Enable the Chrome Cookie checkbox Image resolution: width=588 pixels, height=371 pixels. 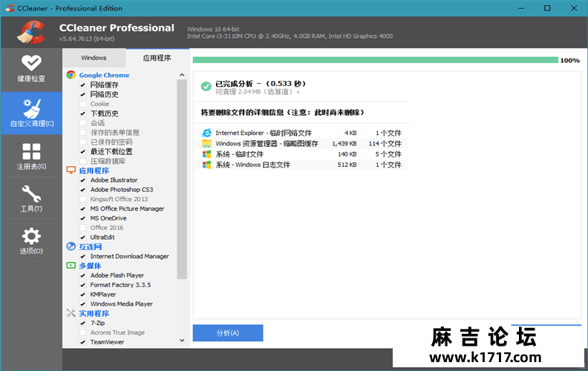[x=83, y=104]
